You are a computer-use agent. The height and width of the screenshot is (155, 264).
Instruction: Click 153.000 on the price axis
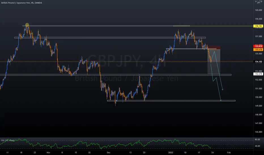click(x=258, y=71)
